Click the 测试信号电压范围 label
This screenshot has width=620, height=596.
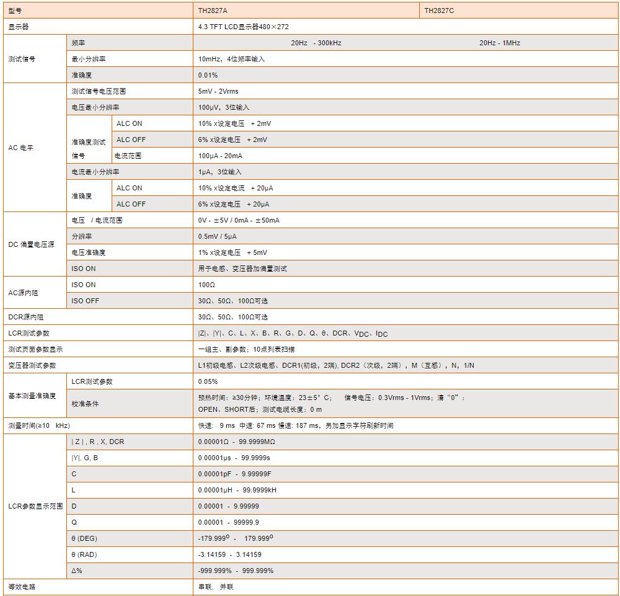[x=99, y=91]
